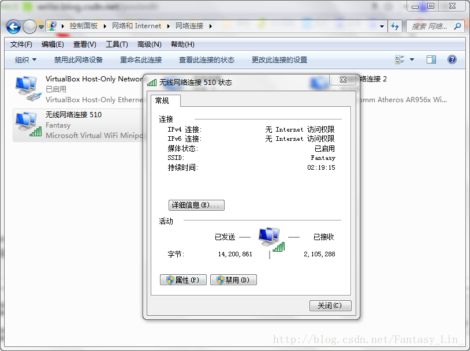The height and width of the screenshot is (351, 470).
Task: Click the change view icon in toolbar
Action: pos(400,59)
